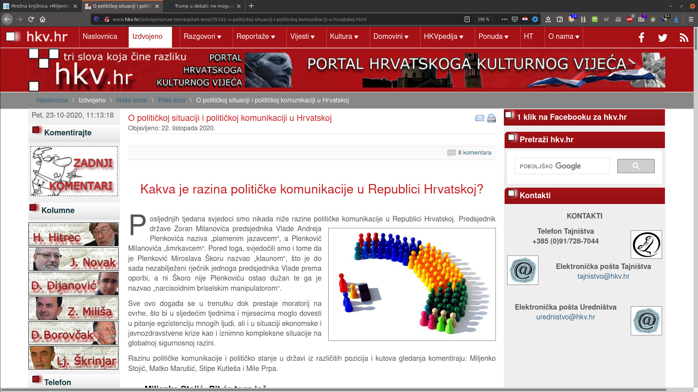698x392 pixels.
Task: Expand the O nama menu dropdown
Action: pyautogui.click(x=563, y=37)
